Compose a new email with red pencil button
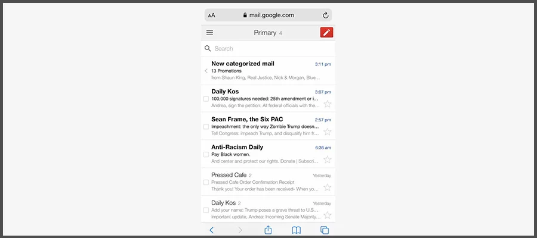The width and height of the screenshot is (537, 238). 326,33
